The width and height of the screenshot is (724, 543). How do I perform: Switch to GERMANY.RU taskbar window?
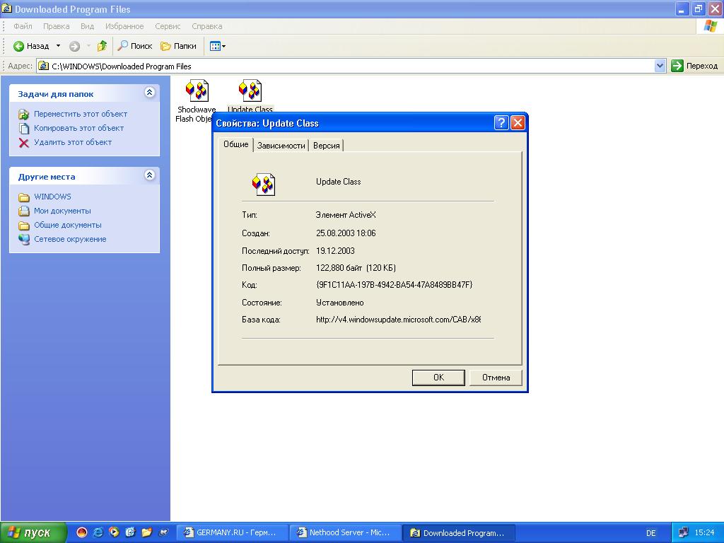(x=232, y=533)
